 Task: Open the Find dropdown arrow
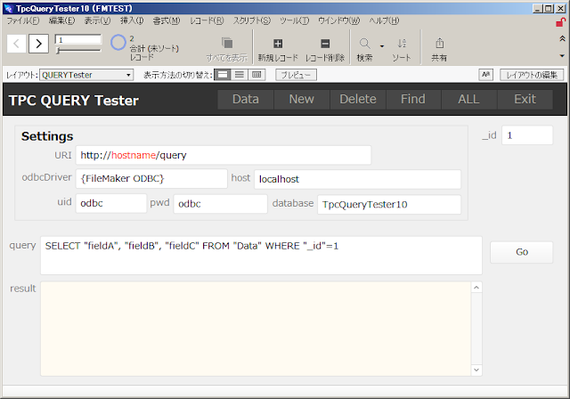(x=382, y=46)
